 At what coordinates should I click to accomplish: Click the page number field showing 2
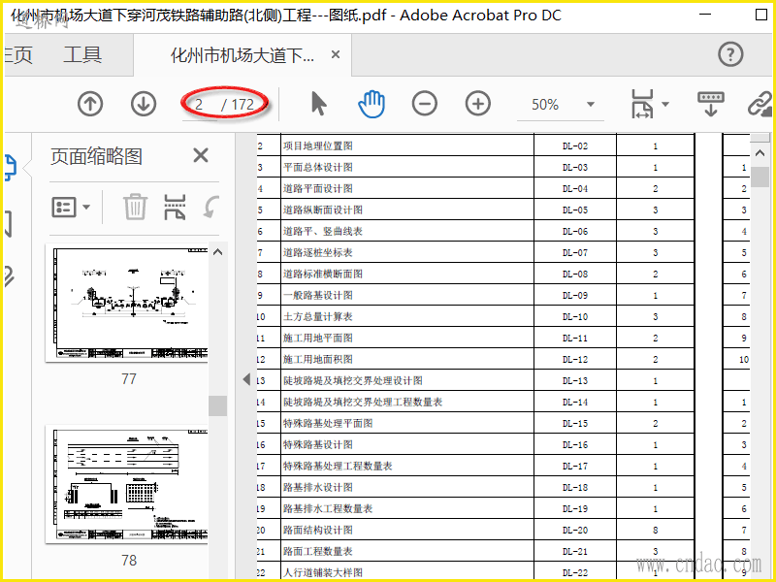pyautogui.click(x=199, y=105)
